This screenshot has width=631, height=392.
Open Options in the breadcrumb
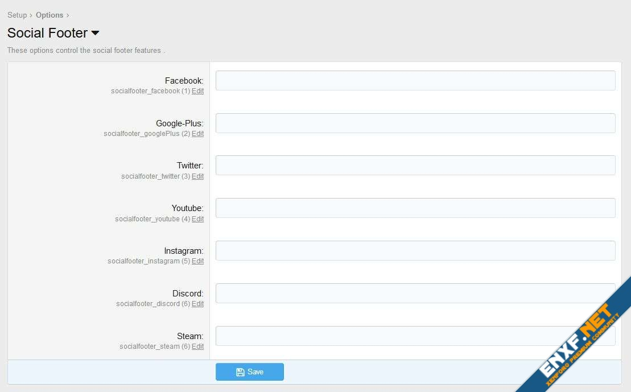click(50, 15)
